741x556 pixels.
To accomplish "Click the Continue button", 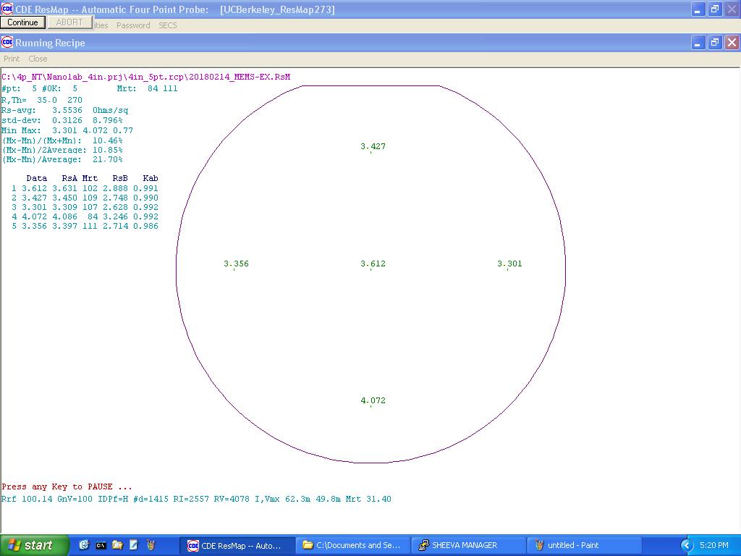I will 22,22.
